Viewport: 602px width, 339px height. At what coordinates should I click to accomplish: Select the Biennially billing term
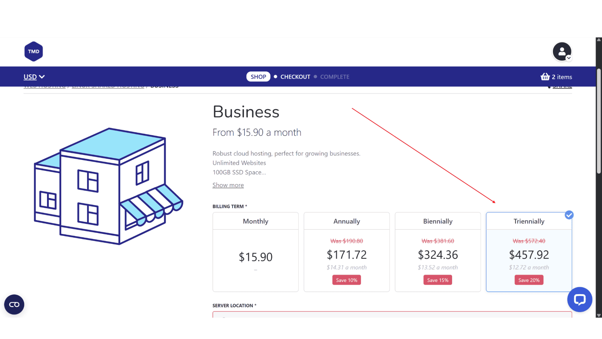(438, 252)
